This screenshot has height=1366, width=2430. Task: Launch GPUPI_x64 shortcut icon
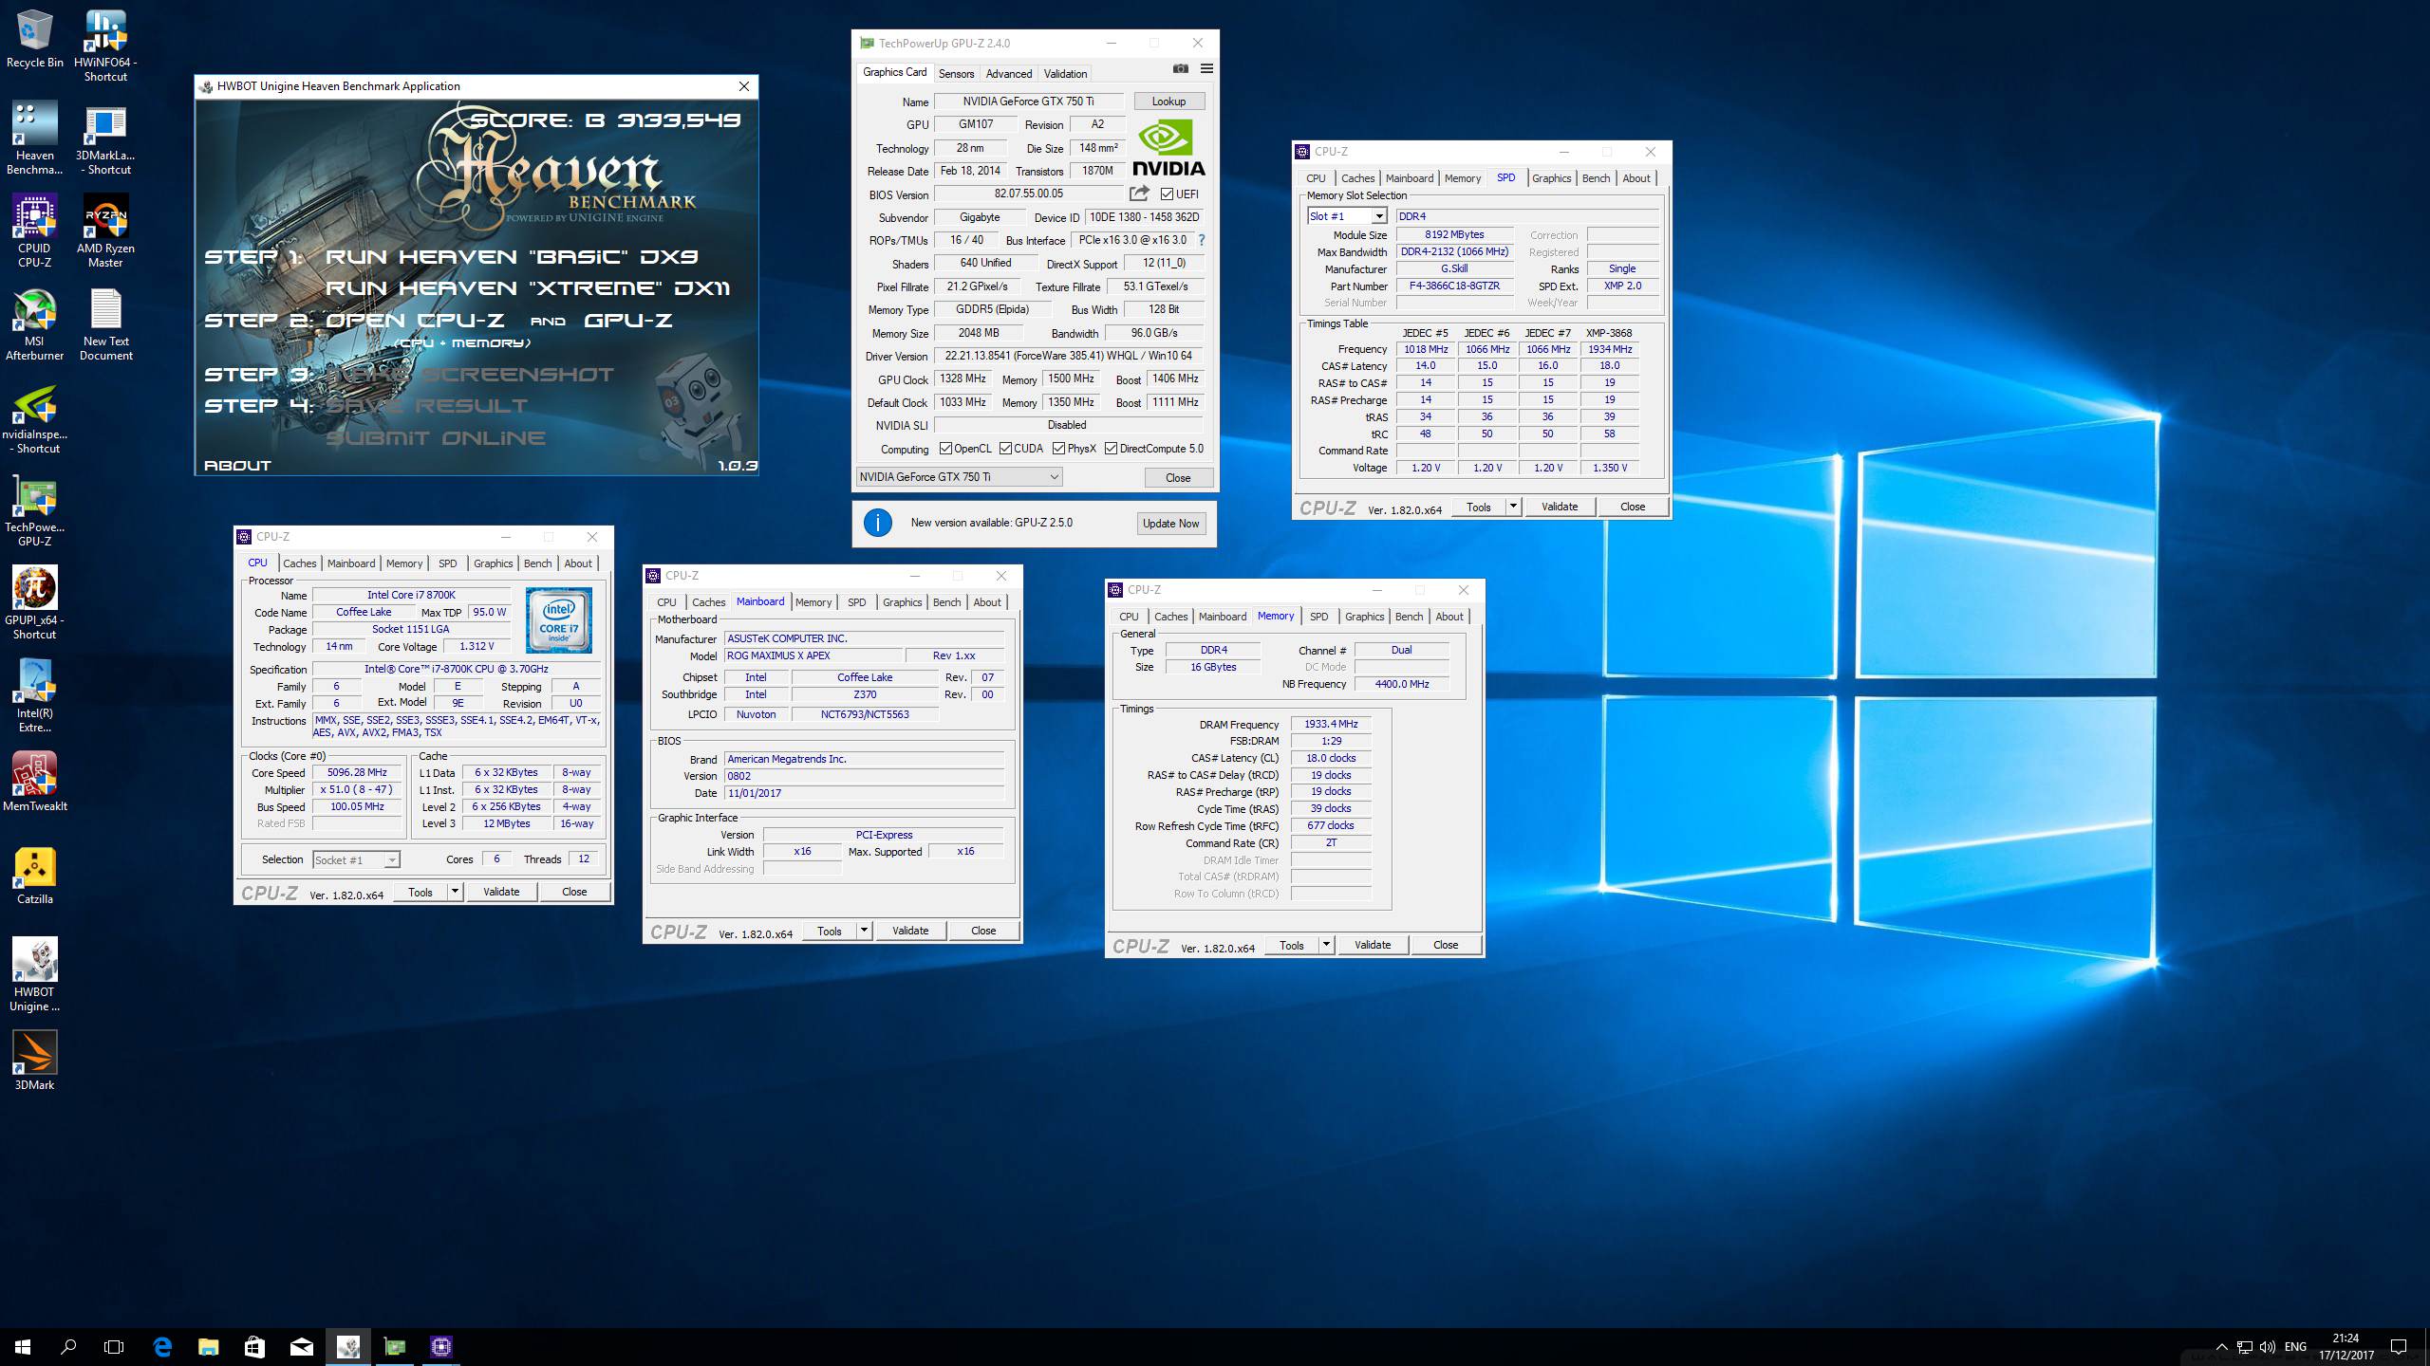click(x=34, y=603)
